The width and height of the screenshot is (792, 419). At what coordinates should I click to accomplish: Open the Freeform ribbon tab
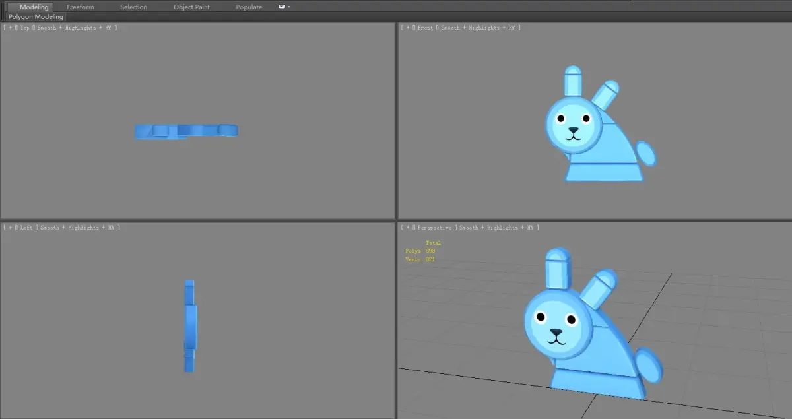click(81, 7)
